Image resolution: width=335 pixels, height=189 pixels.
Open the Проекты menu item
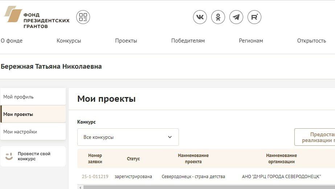click(x=126, y=41)
